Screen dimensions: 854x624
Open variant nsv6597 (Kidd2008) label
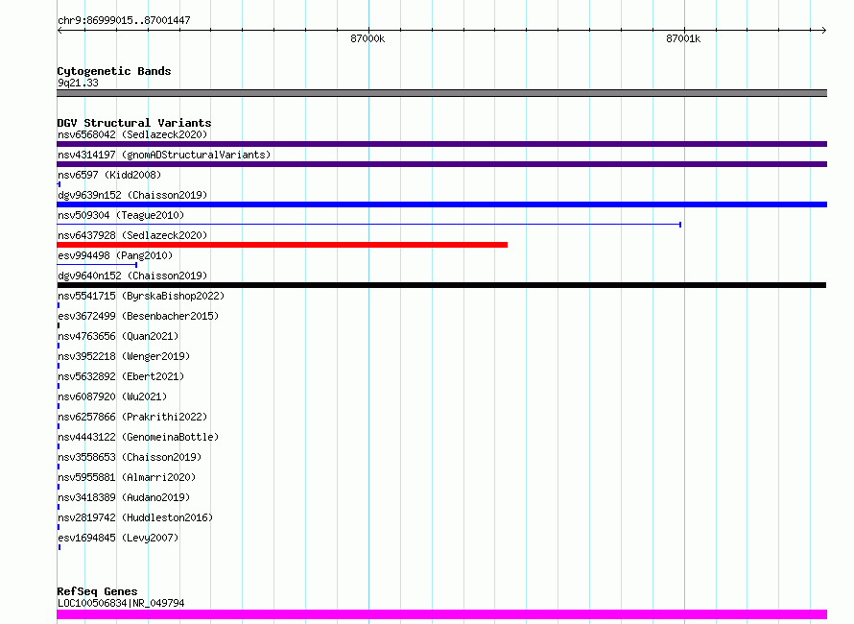coord(109,175)
